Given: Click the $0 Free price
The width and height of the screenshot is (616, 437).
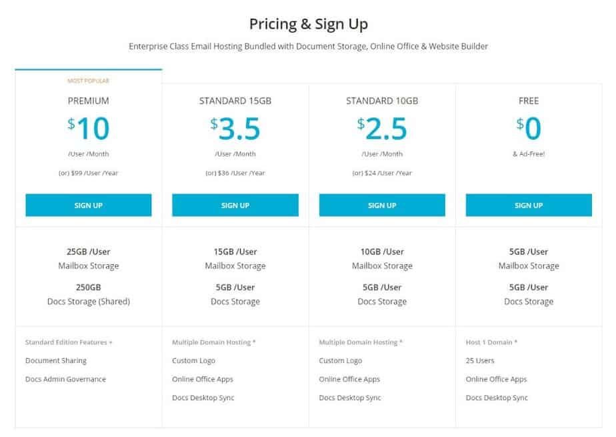Looking at the screenshot, I should click(x=529, y=129).
